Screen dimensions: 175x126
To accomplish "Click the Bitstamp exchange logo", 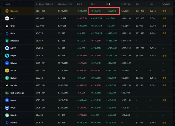I will [x=7, y=41].
